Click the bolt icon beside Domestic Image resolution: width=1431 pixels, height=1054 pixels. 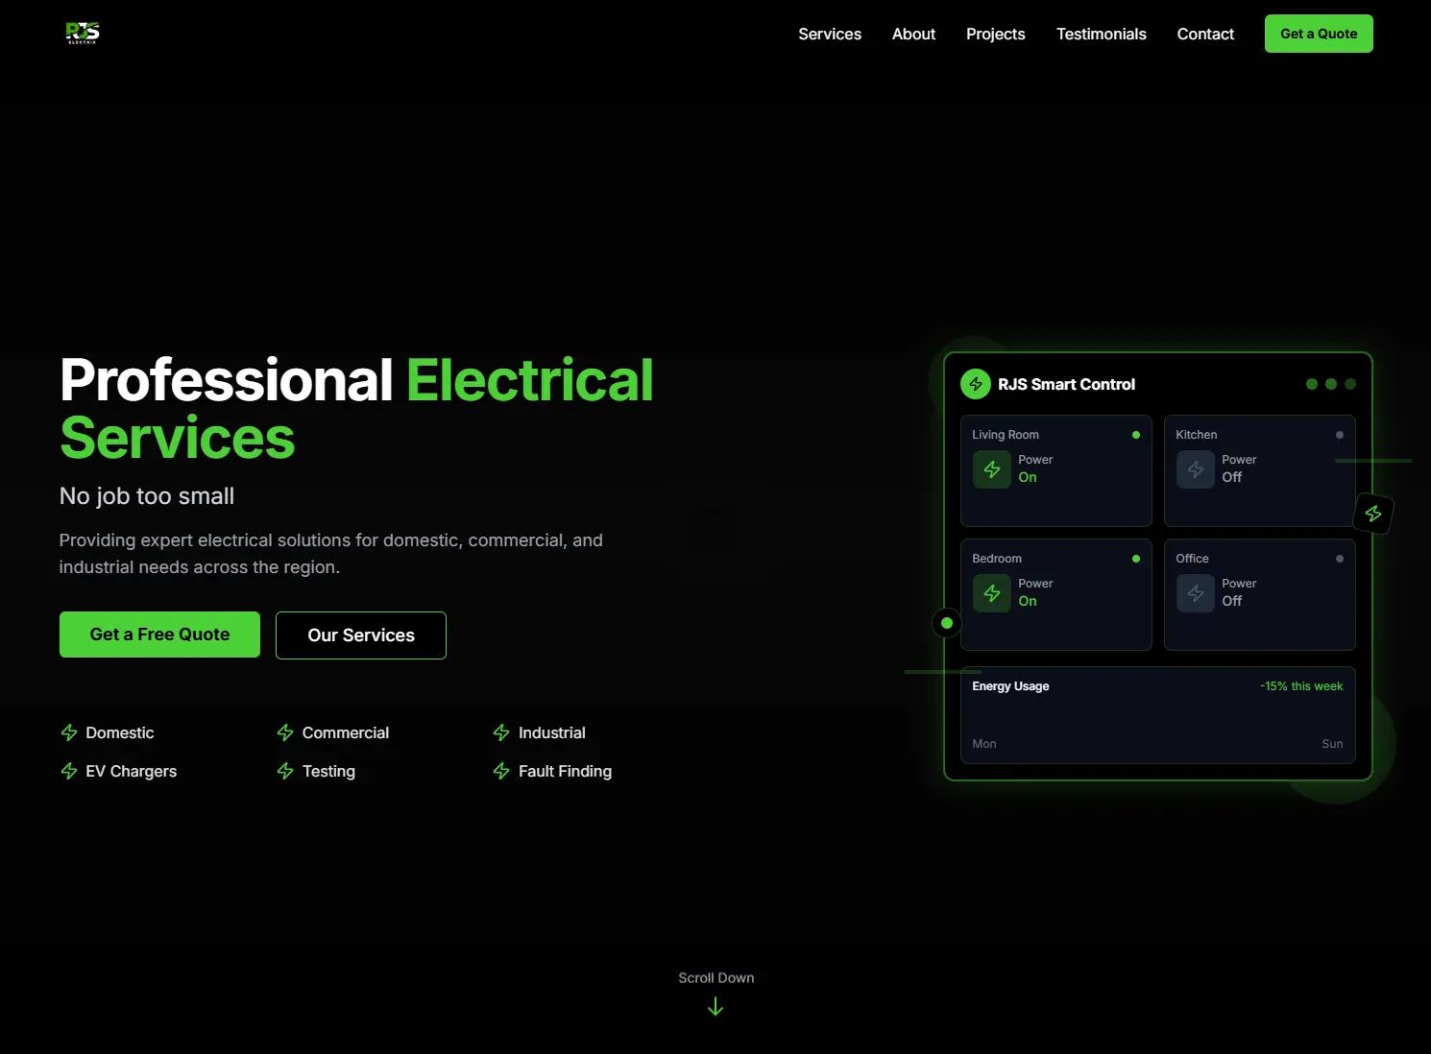pyautogui.click(x=69, y=733)
